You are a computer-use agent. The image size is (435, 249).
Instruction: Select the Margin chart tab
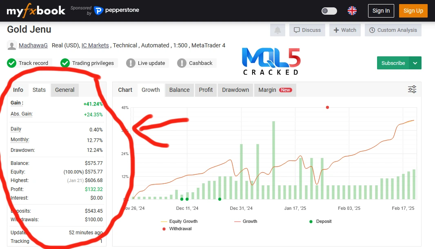[275, 90]
